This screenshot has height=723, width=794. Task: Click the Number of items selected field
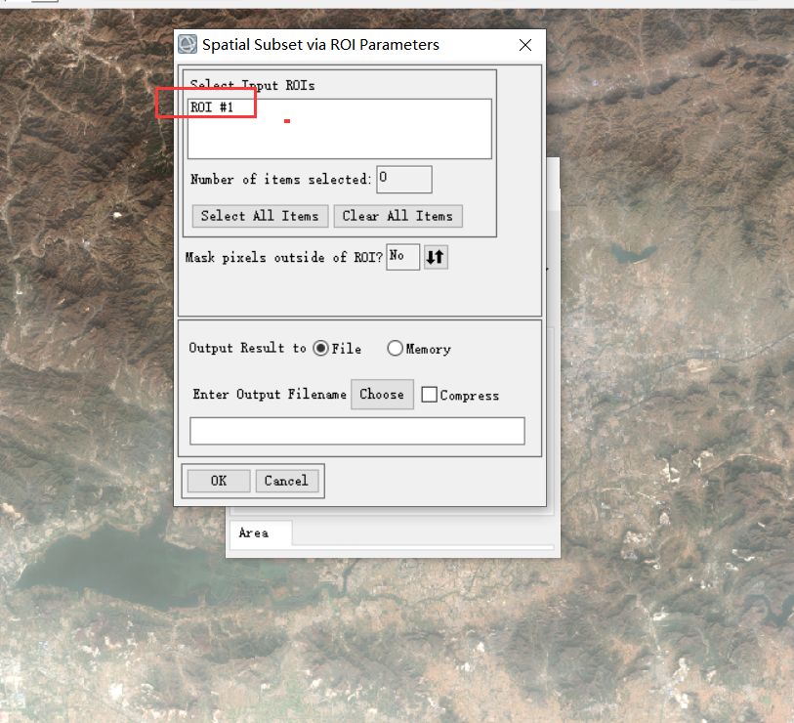(403, 179)
